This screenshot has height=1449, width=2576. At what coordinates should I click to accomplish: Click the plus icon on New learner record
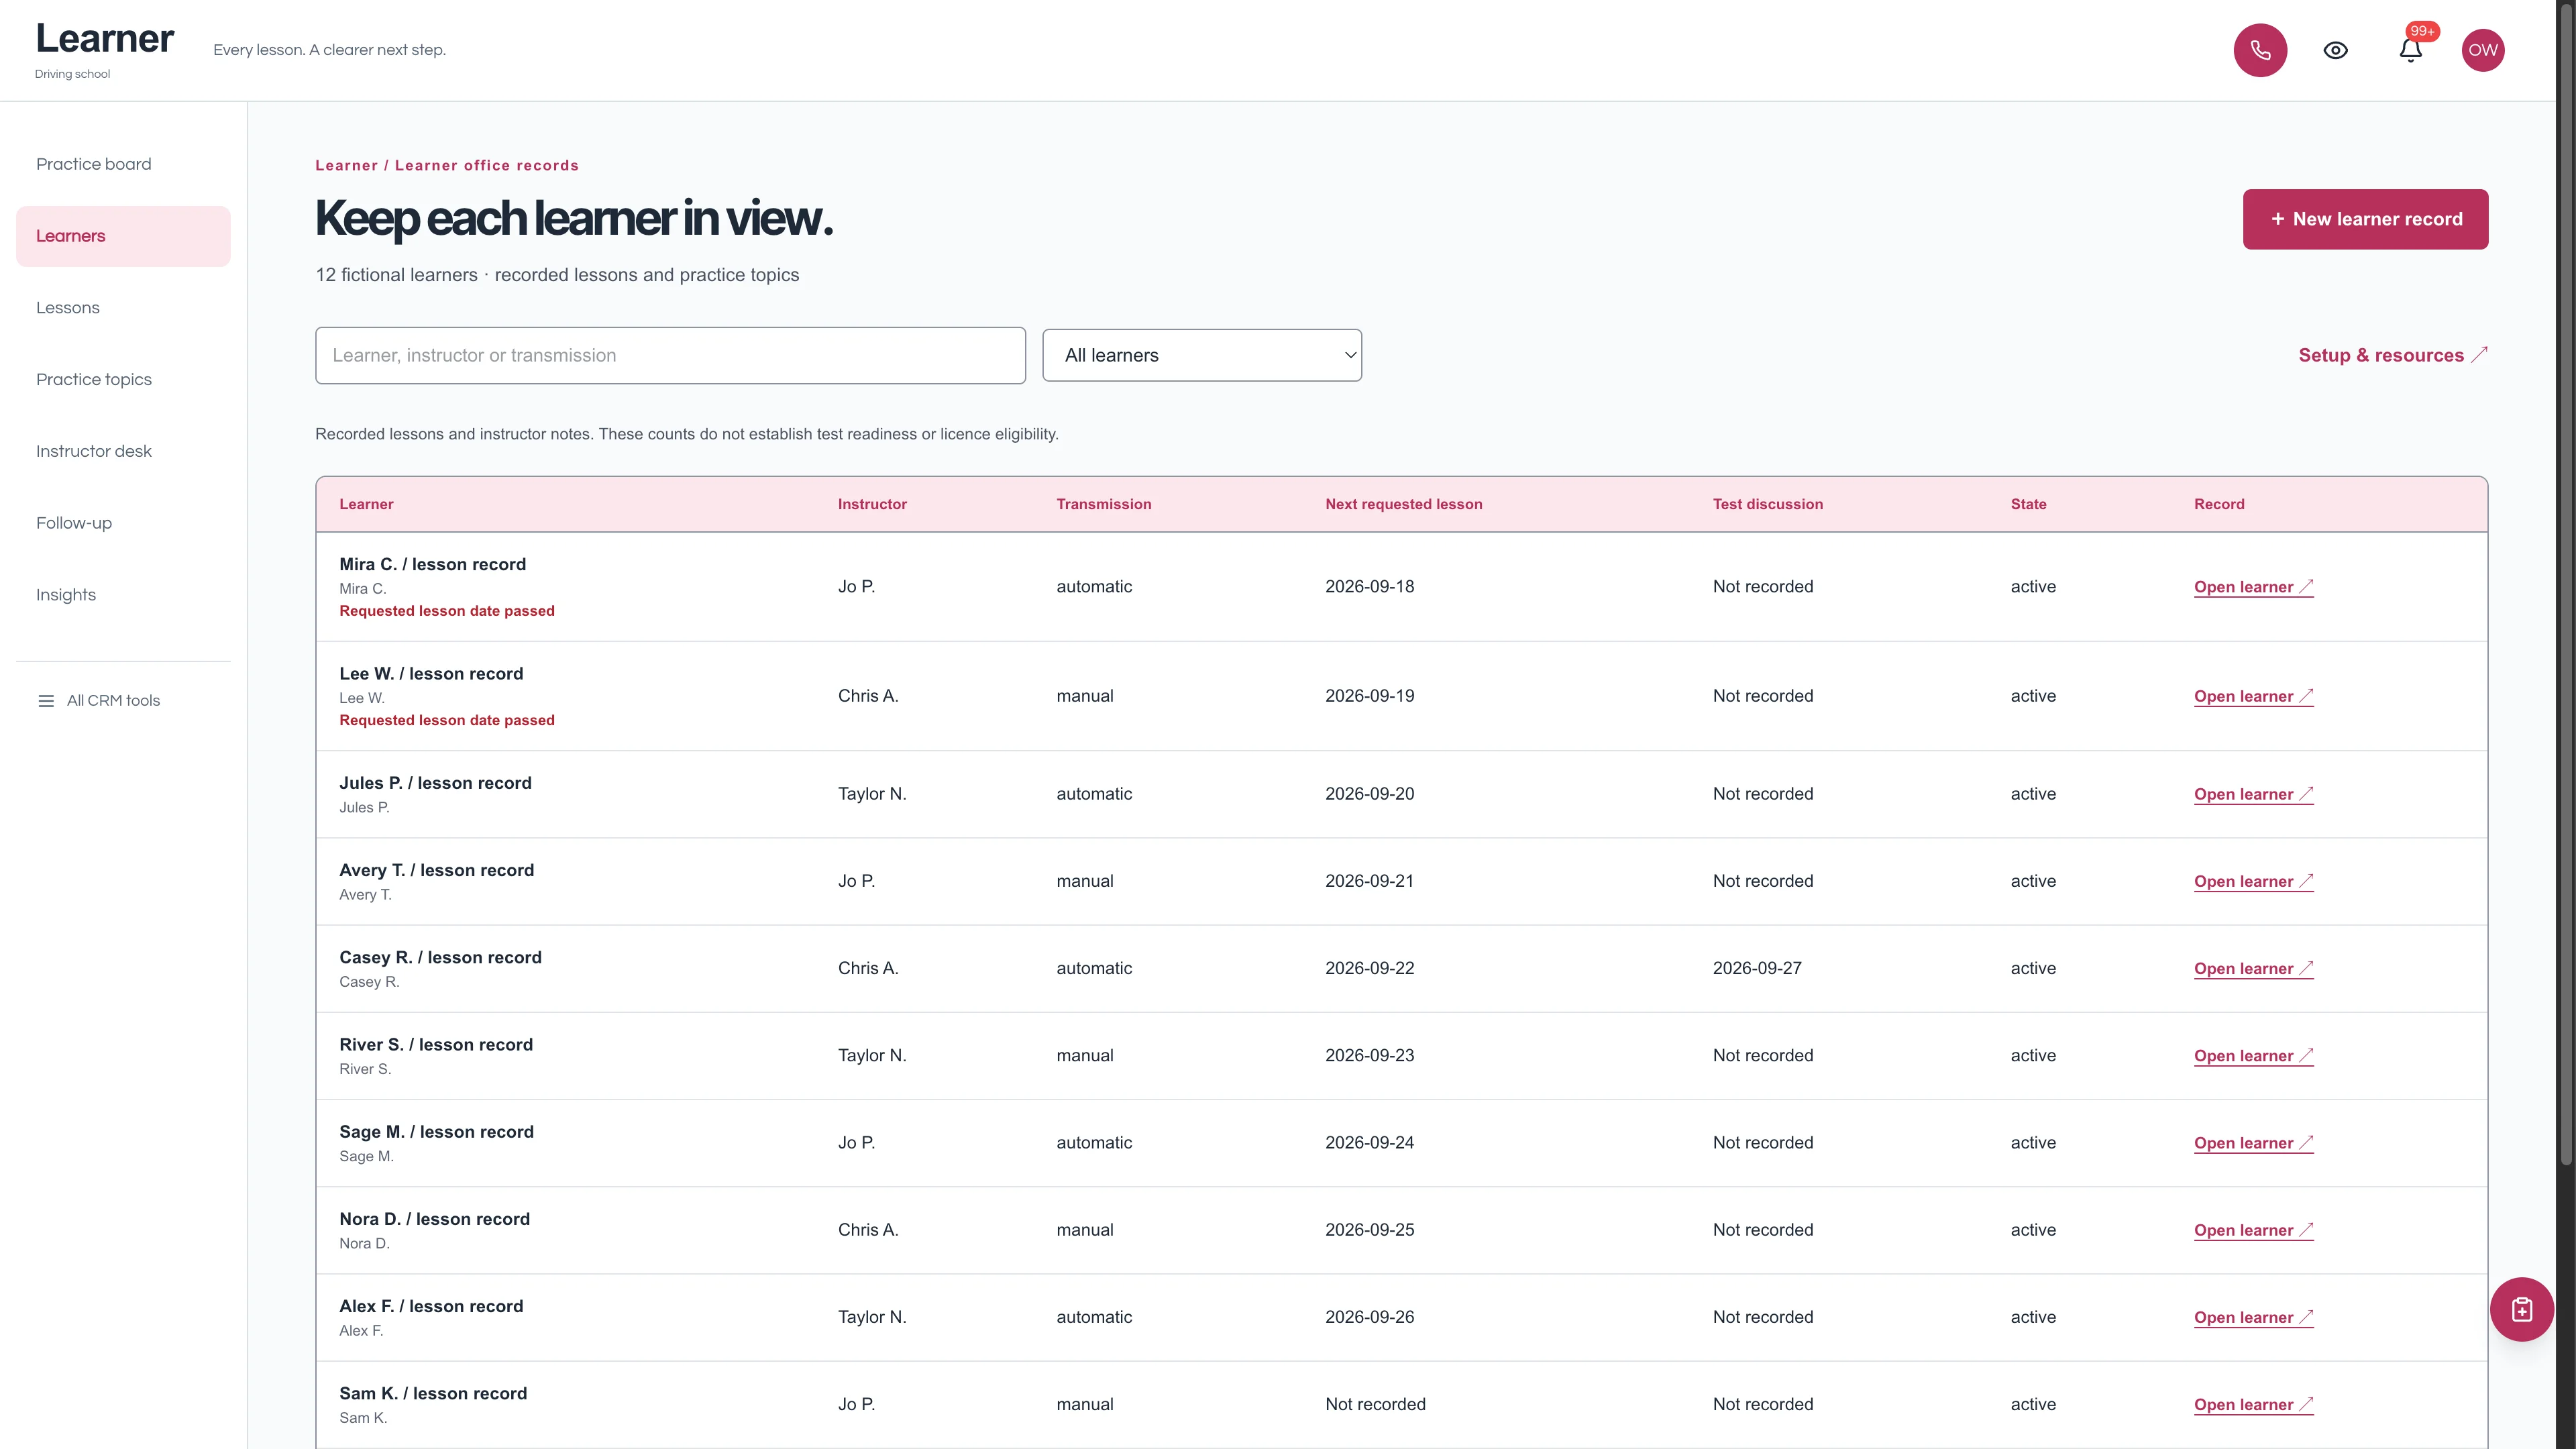point(2277,219)
